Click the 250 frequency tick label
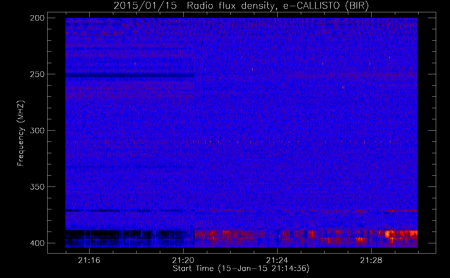The height and width of the screenshot is (278, 450). click(x=37, y=74)
